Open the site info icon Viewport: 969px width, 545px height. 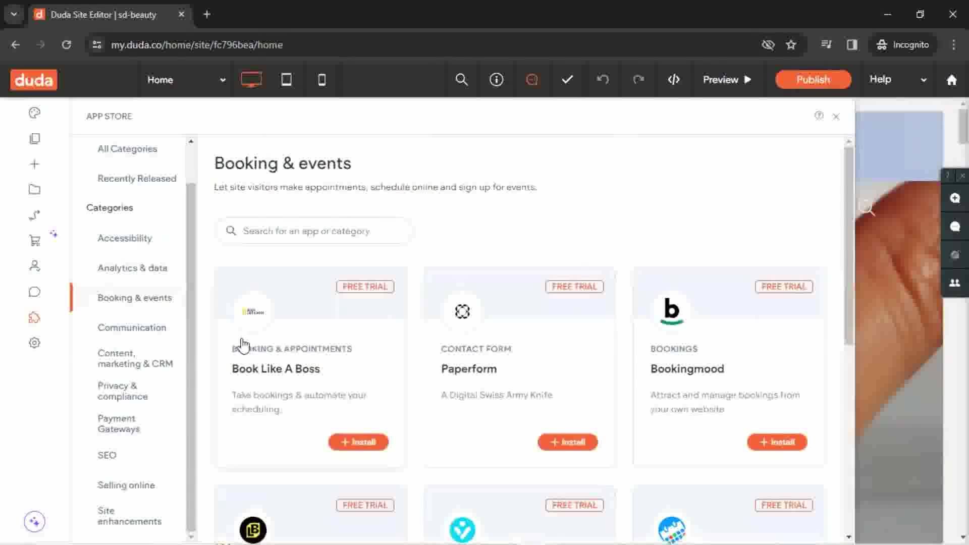click(497, 80)
